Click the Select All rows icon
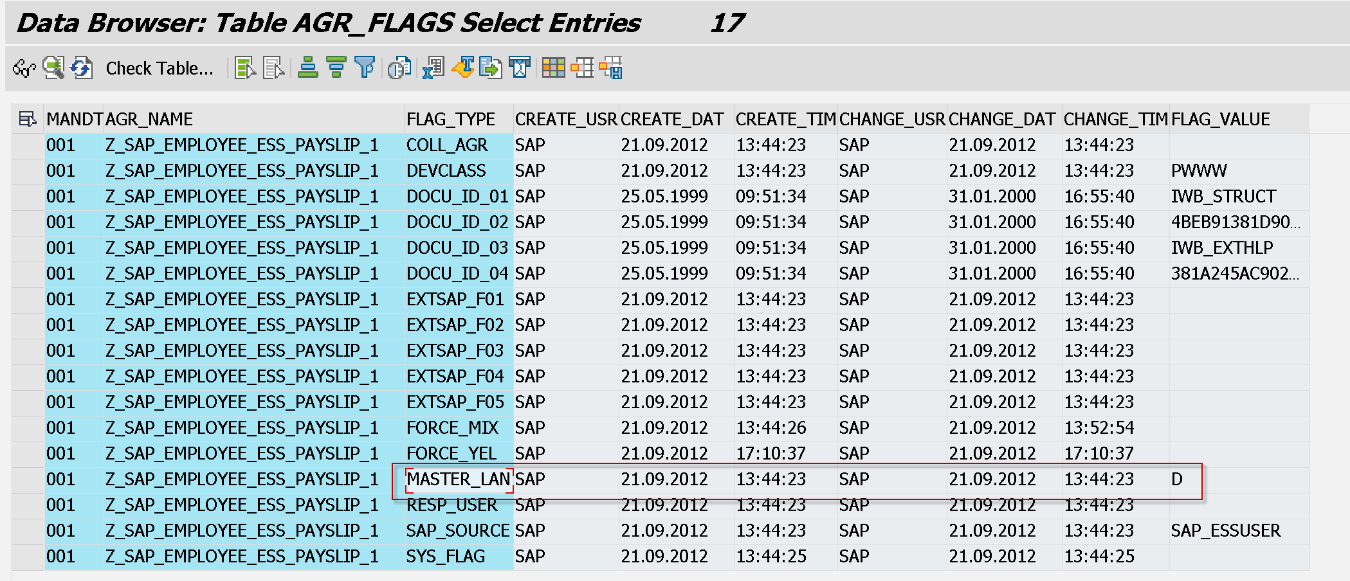1350x581 pixels. 245,68
